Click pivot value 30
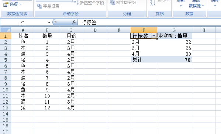This screenshot has width=221, height=134. pyautogui.click(x=174, y=54)
